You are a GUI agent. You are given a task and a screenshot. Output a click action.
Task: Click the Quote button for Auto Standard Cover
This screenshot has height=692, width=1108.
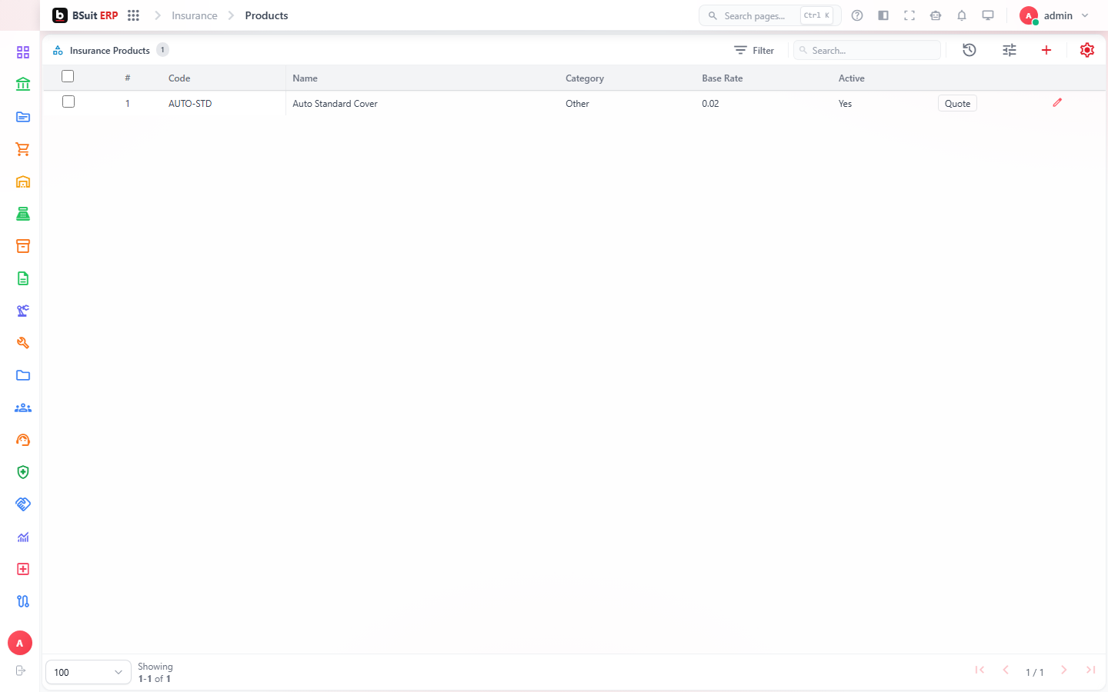[957, 104]
